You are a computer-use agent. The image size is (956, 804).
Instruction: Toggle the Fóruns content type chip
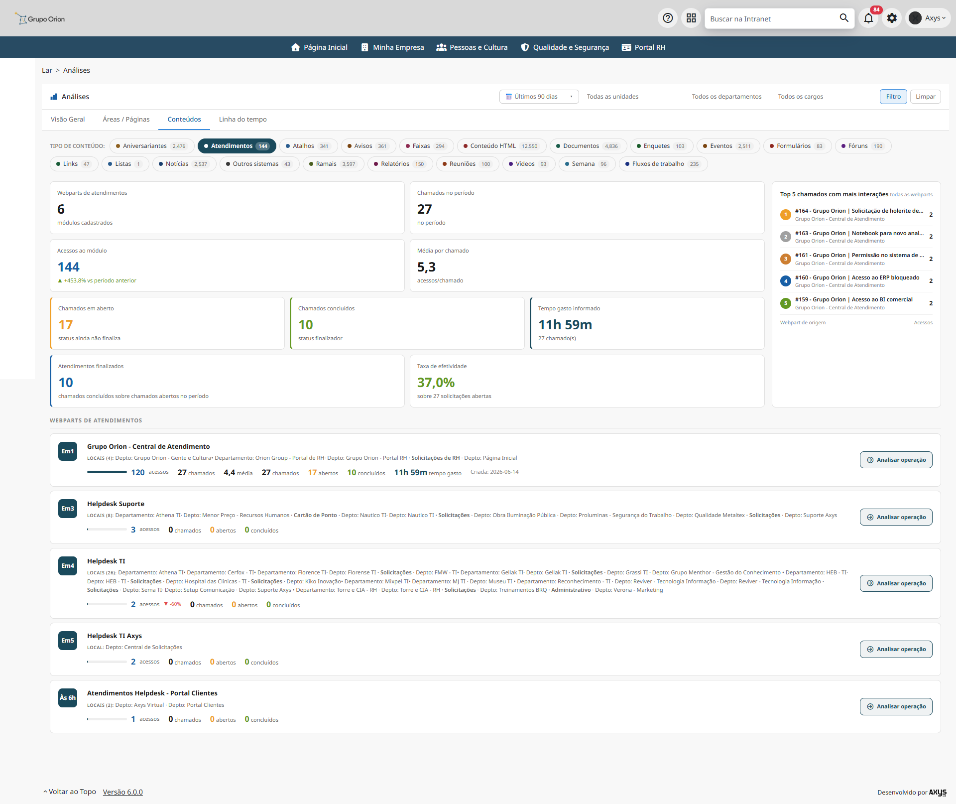click(x=863, y=146)
